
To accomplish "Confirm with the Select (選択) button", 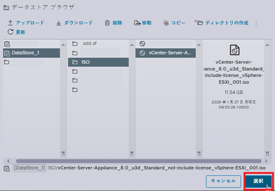I will click(259, 182).
